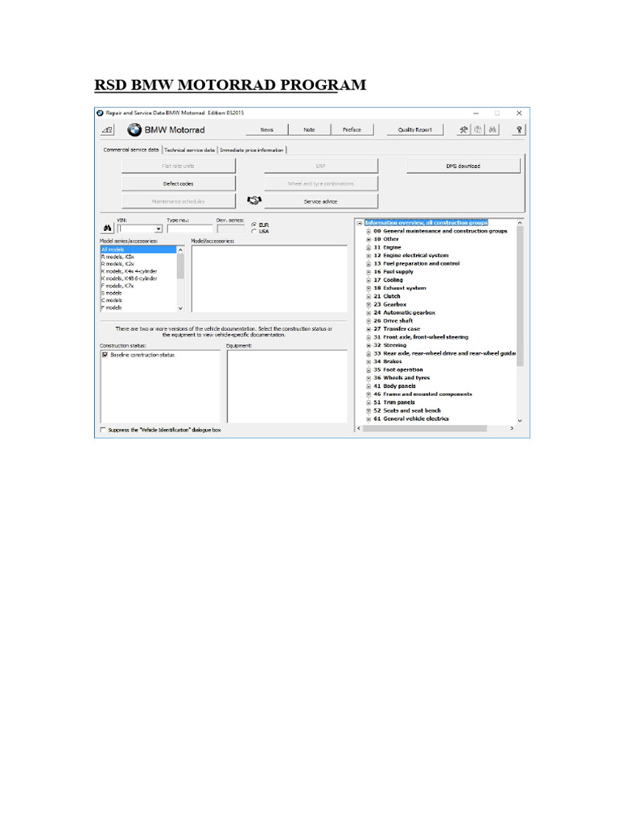Image resolution: width=618 pixels, height=824 pixels.
Task: Select 23 Gearbox tree item
Action: pyautogui.click(x=390, y=304)
